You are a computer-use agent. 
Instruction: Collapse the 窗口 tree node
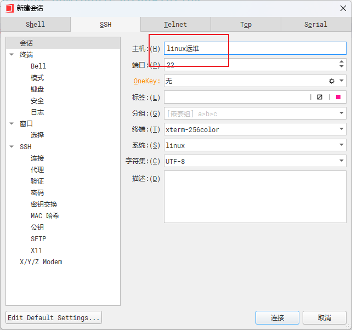(x=12, y=124)
